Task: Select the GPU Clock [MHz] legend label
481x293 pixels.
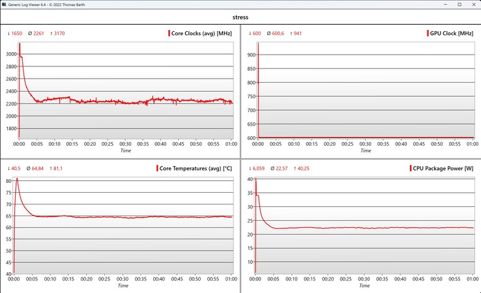Action: click(x=451, y=33)
